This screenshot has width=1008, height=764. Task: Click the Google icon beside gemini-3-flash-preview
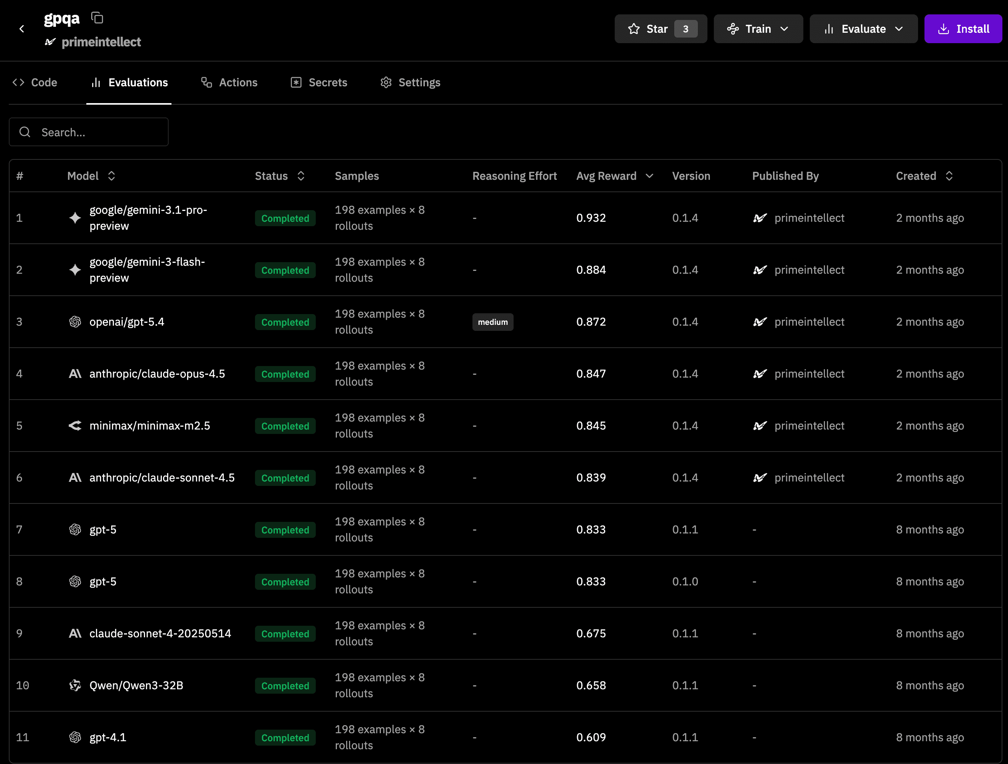pos(75,270)
